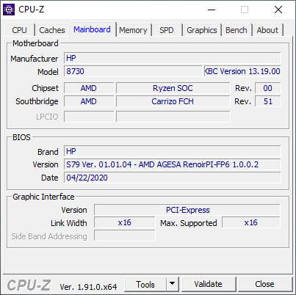
Task: Go to the SPD tab
Action: pyautogui.click(x=167, y=30)
